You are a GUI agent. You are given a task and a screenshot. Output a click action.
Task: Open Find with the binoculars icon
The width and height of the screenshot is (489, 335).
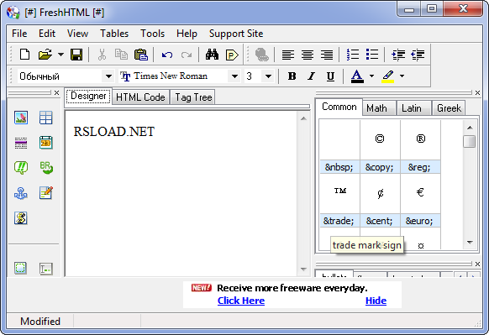pyautogui.click(x=212, y=55)
